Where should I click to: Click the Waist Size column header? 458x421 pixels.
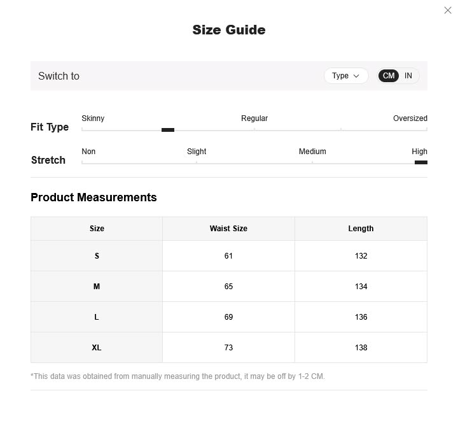pyautogui.click(x=228, y=229)
